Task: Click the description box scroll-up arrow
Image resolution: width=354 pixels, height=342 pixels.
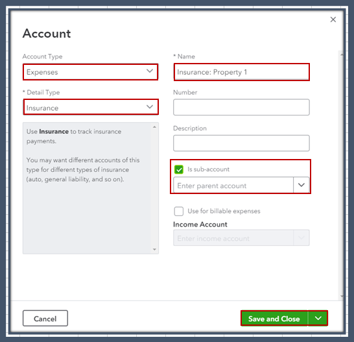Action: coord(154,127)
